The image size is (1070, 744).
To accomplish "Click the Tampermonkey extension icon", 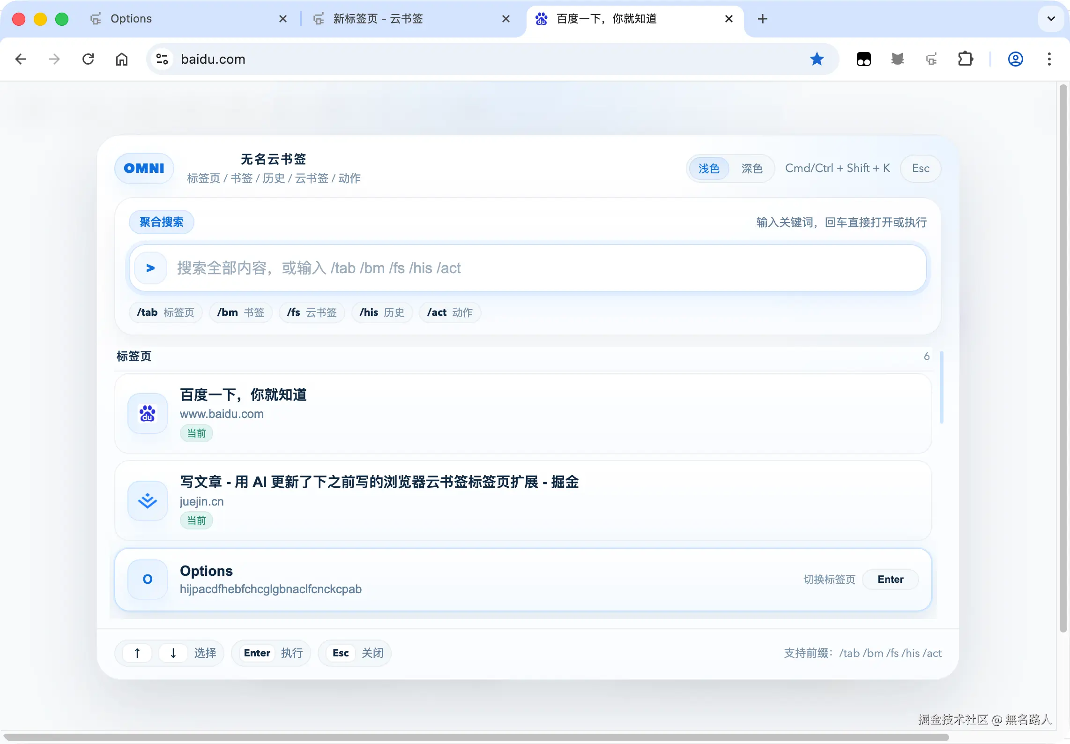I will pos(863,59).
